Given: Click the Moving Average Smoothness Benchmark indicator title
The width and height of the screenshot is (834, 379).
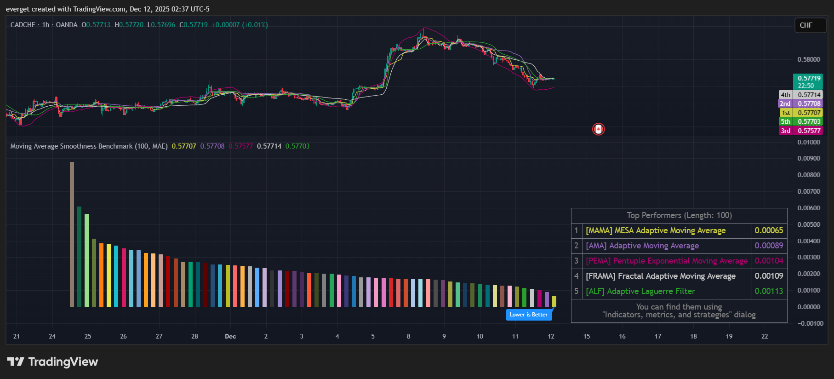Looking at the screenshot, I should [x=89, y=146].
